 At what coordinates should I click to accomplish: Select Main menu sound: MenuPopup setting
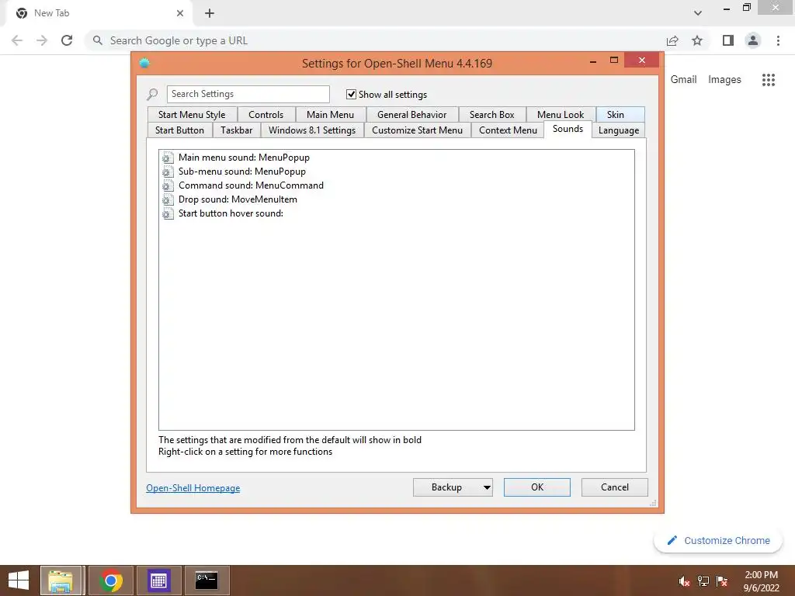pos(244,158)
